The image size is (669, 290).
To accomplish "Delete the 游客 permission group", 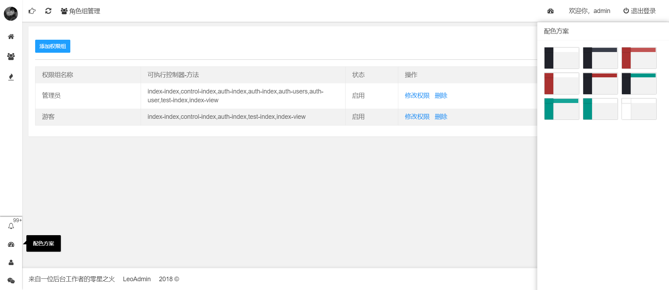I will click(441, 117).
